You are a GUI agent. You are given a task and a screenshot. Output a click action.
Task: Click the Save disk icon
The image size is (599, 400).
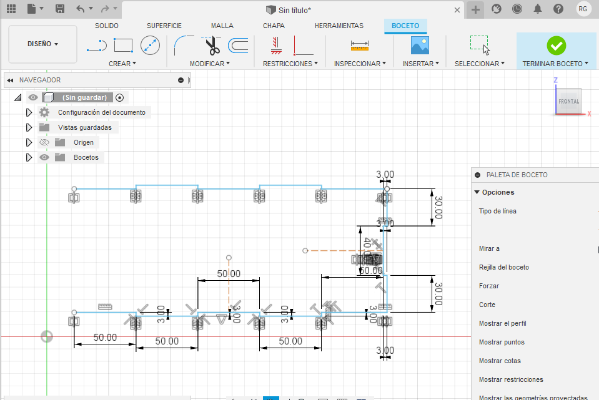pyautogui.click(x=60, y=9)
